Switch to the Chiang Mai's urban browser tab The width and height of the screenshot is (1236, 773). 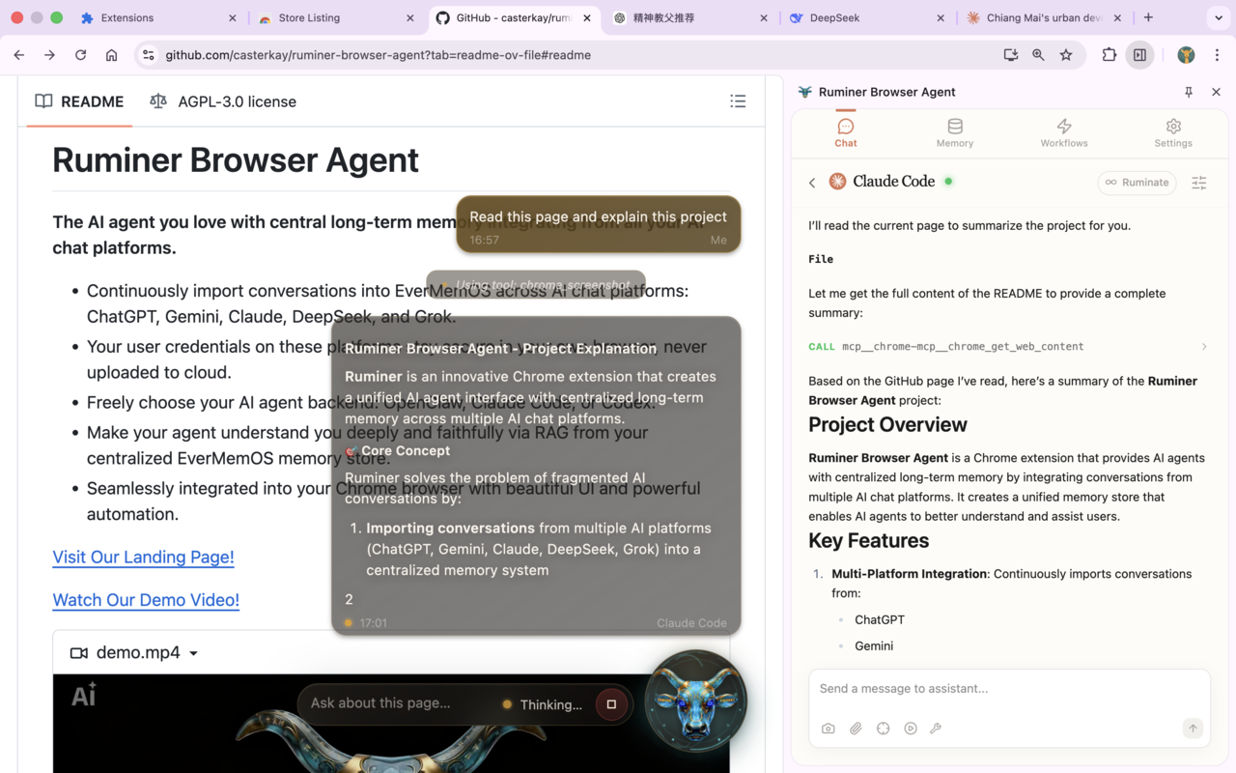(1043, 17)
